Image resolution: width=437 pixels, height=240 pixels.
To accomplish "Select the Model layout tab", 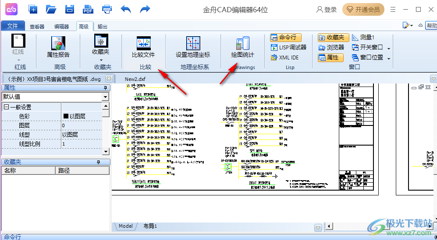I will tap(125, 226).
